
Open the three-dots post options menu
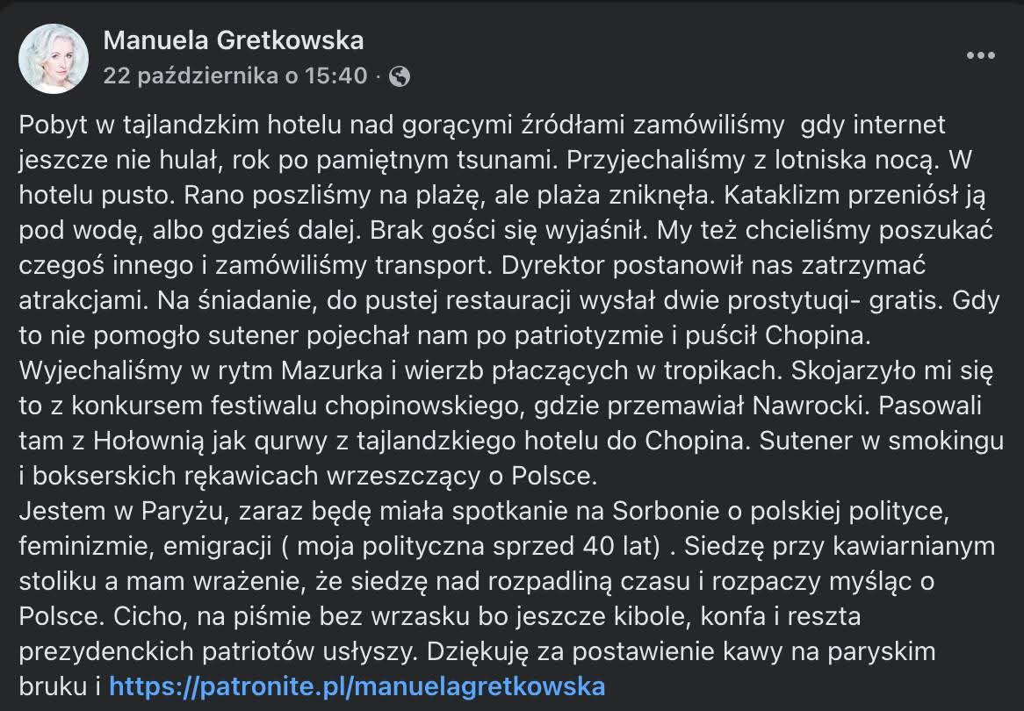(x=980, y=55)
